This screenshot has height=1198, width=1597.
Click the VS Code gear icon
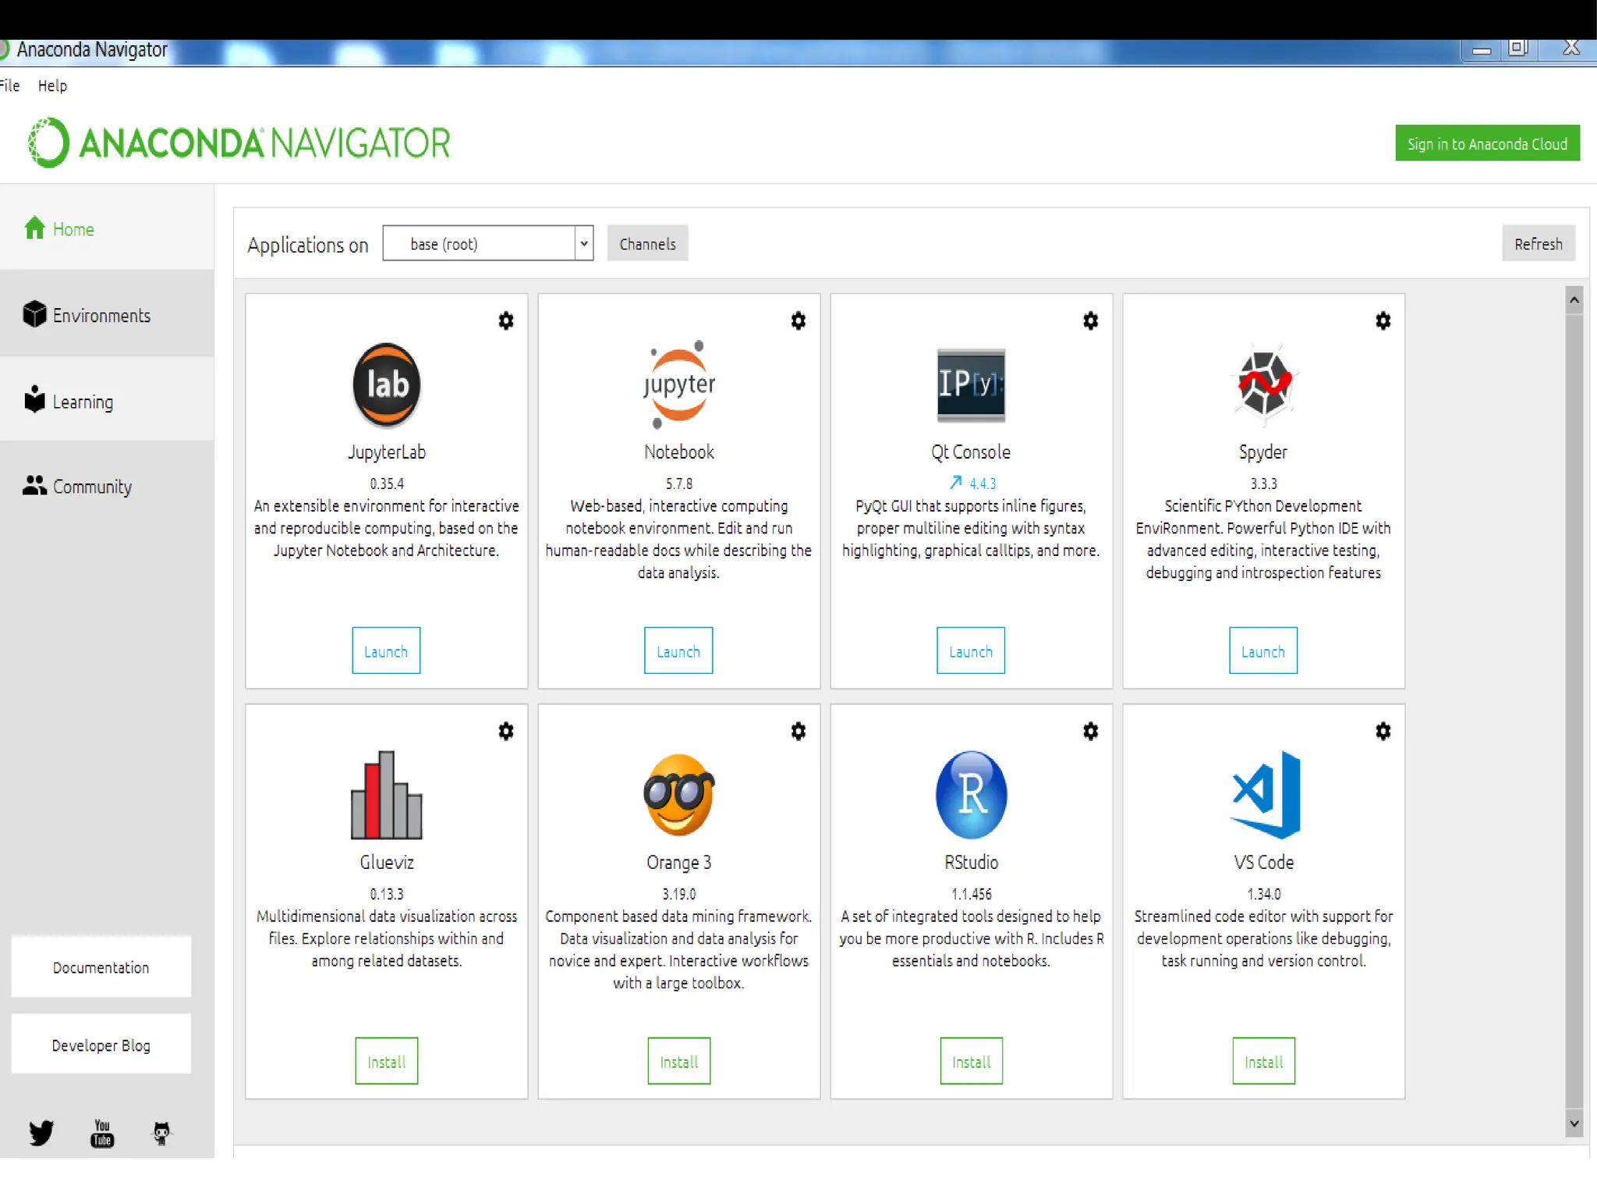click(x=1383, y=731)
